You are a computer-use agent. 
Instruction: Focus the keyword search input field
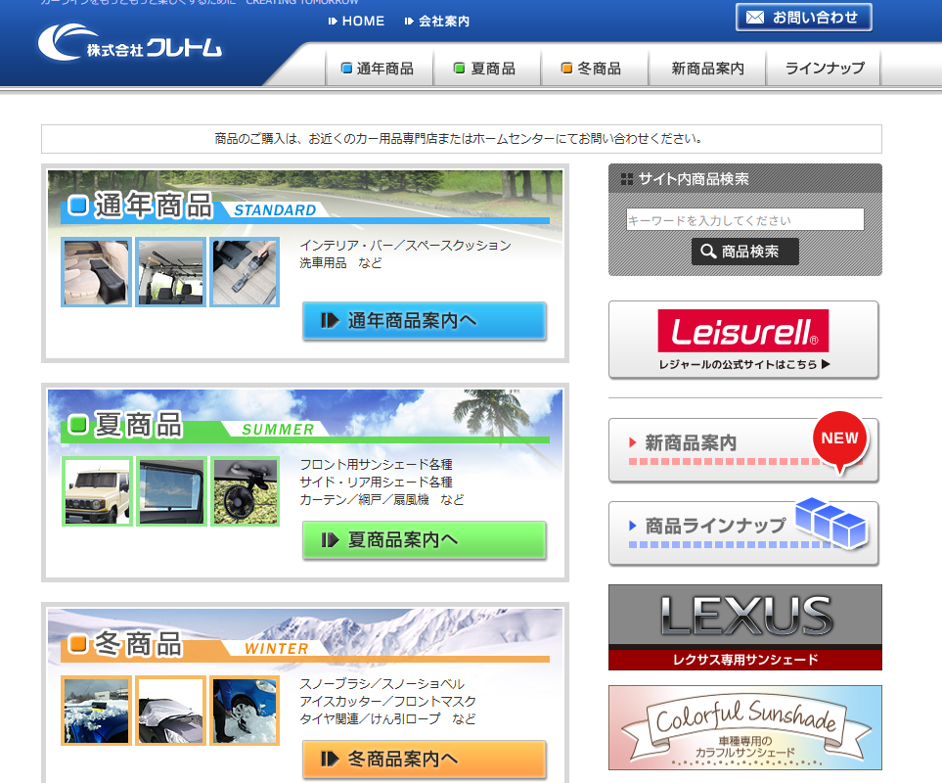click(x=744, y=219)
